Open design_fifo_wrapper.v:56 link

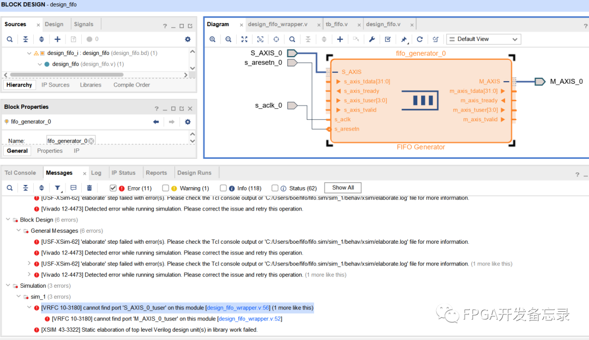238,308
